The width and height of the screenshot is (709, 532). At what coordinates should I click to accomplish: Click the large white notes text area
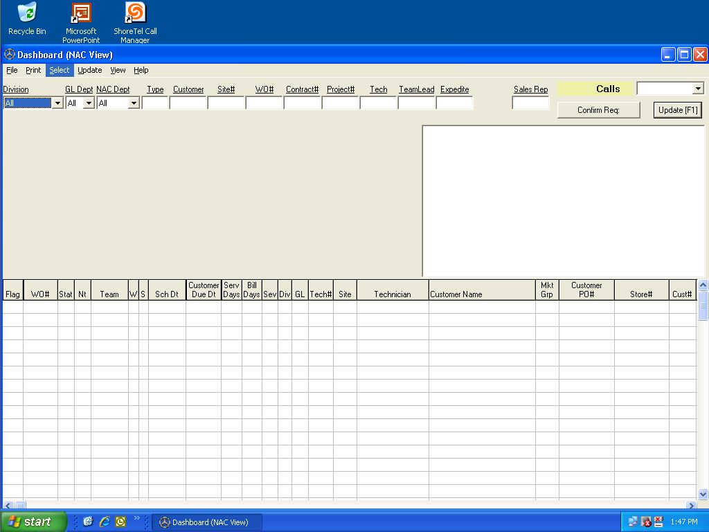564,201
